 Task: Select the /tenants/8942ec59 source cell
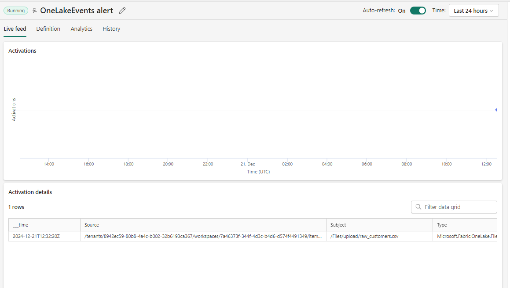point(203,236)
